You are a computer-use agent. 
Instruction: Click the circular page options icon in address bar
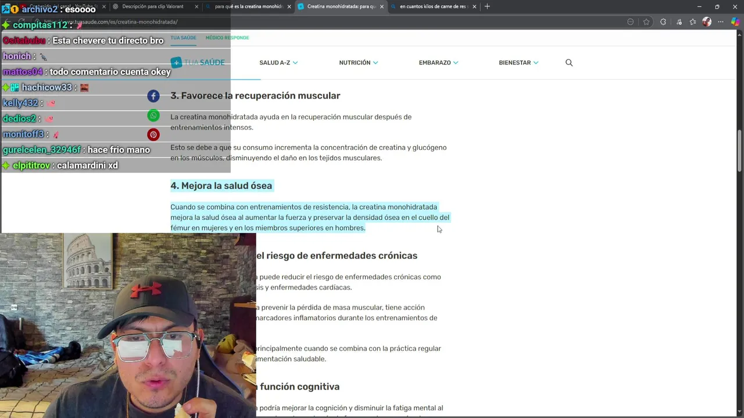tap(630, 22)
